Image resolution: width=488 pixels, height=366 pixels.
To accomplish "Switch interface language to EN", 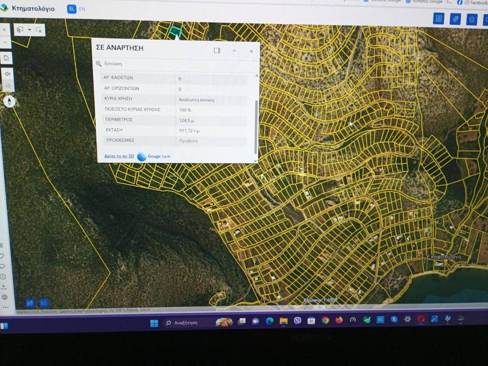I will coord(82,9).
